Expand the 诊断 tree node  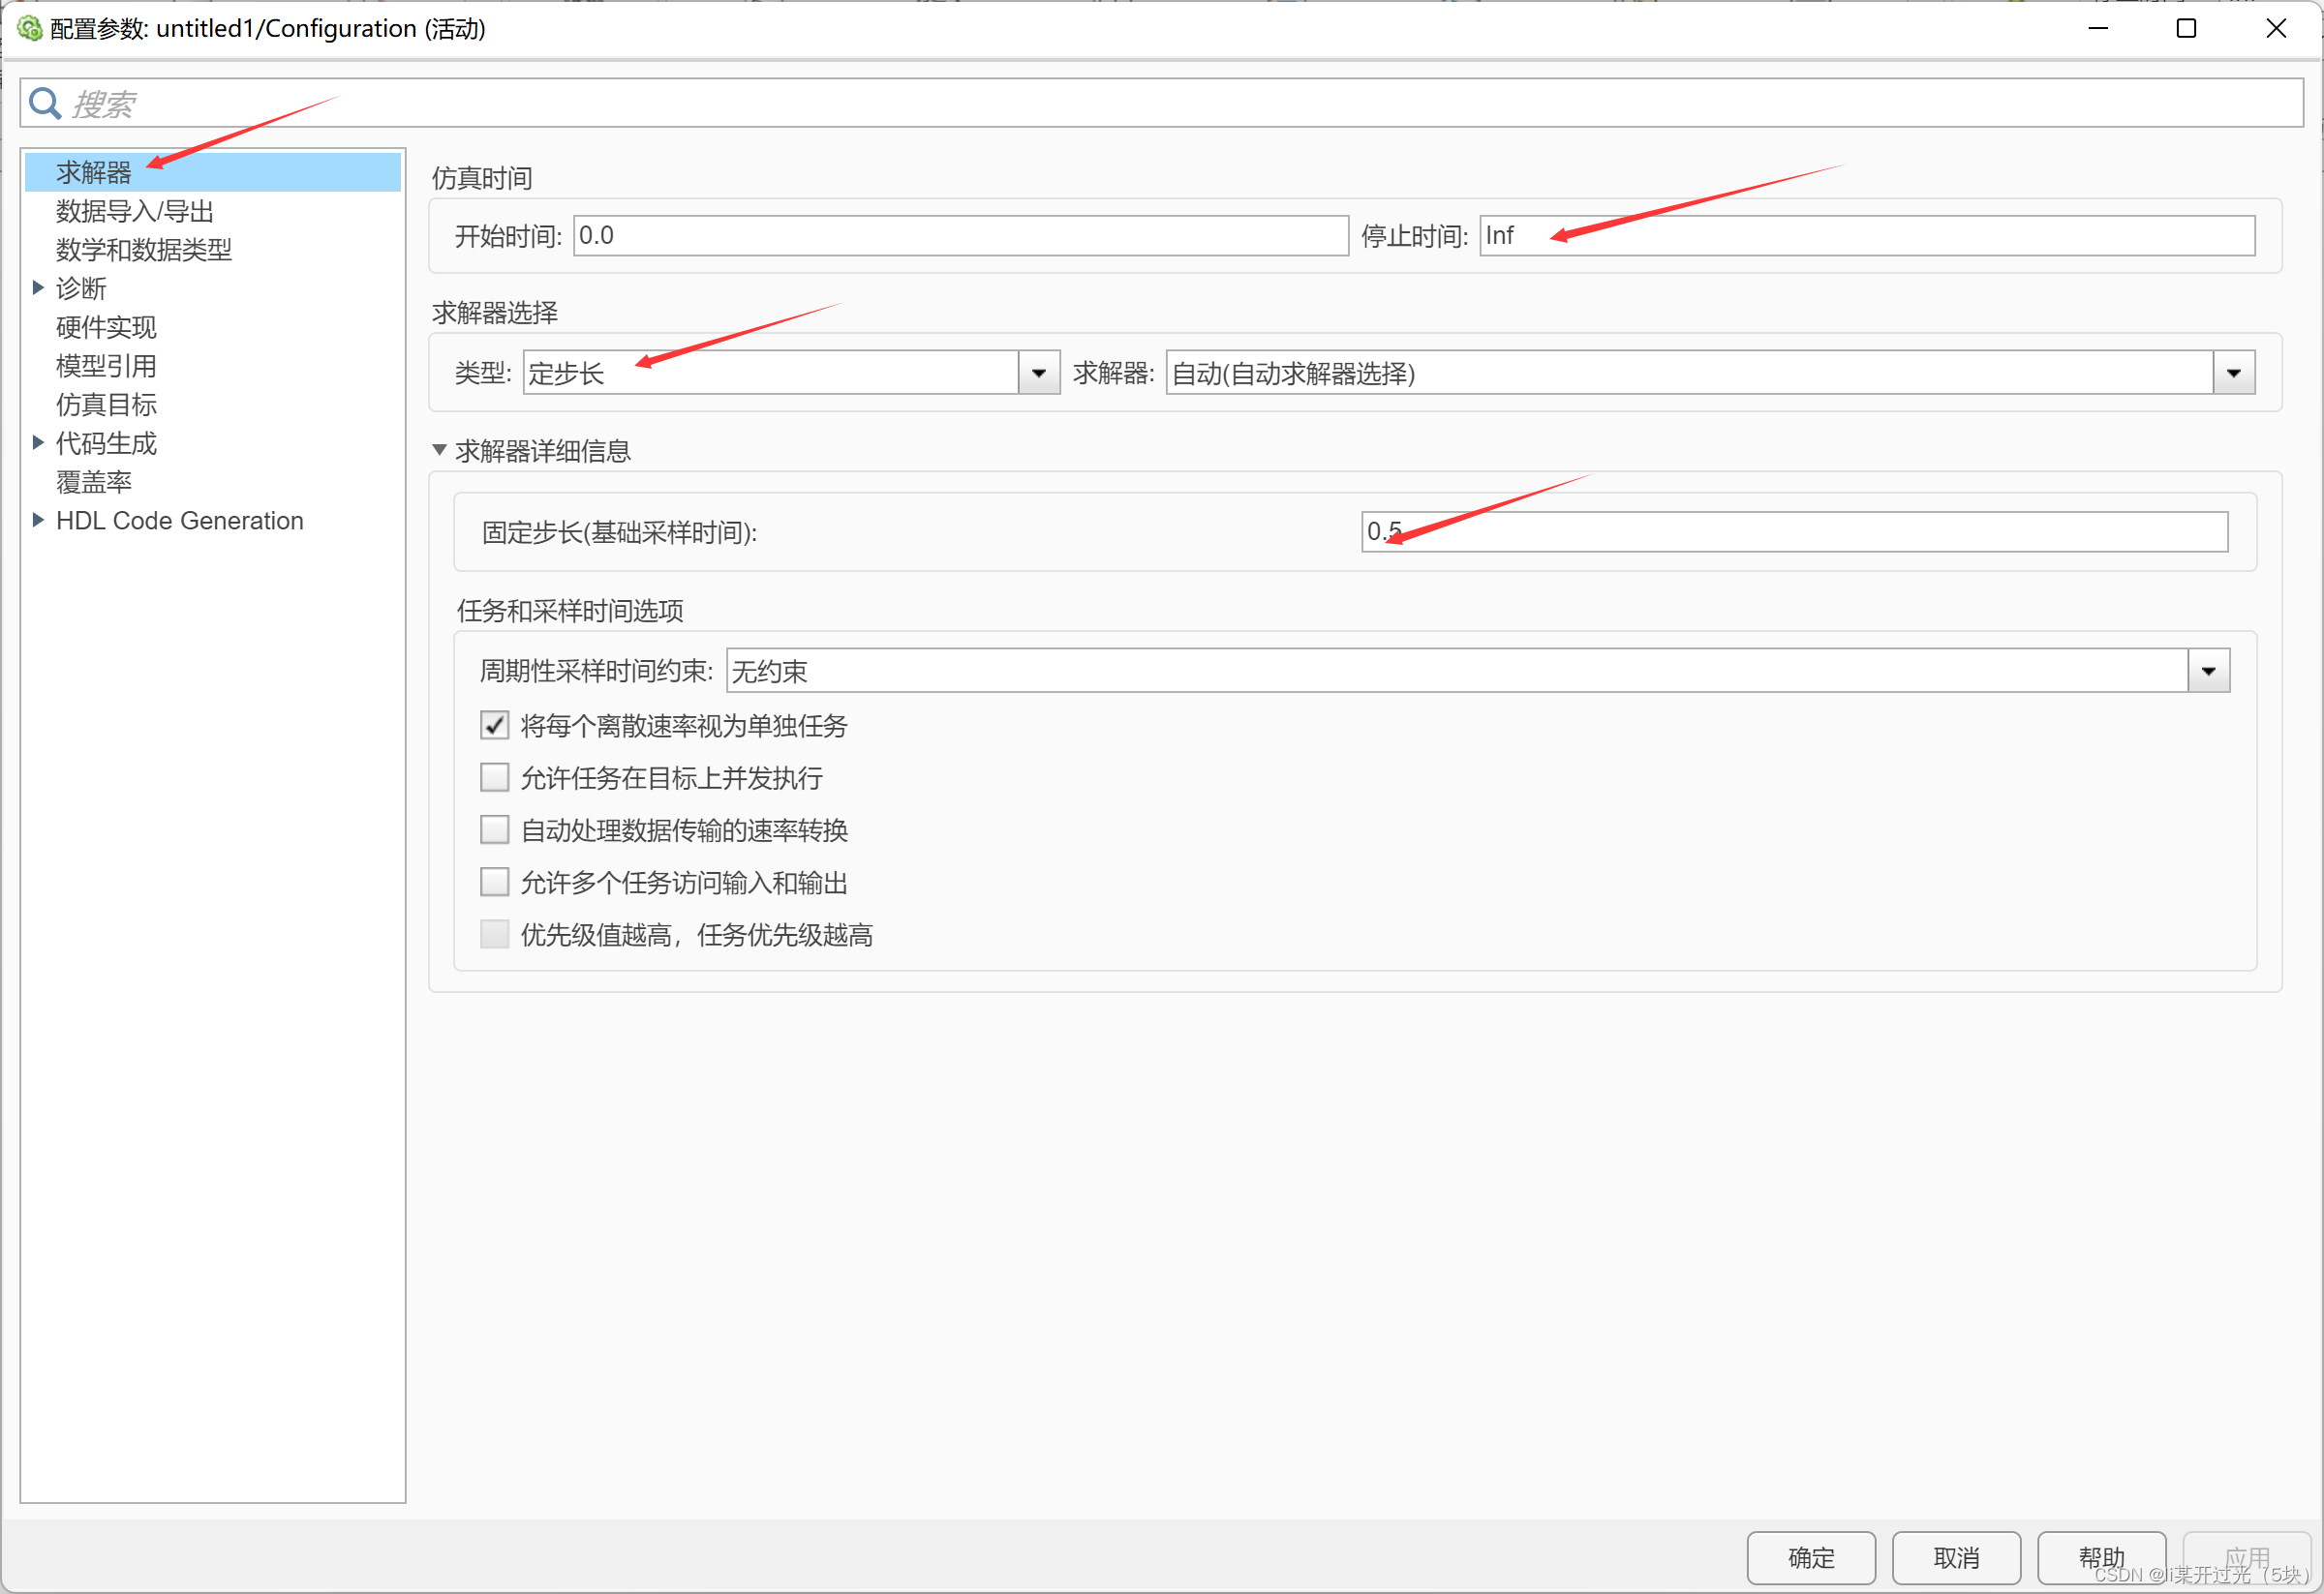(x=38, y=287)
